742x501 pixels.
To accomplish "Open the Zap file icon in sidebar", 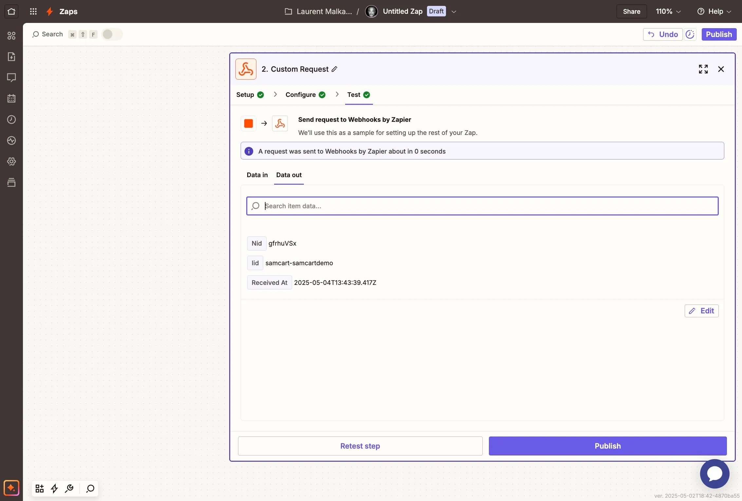I will (x=11, y=57).
